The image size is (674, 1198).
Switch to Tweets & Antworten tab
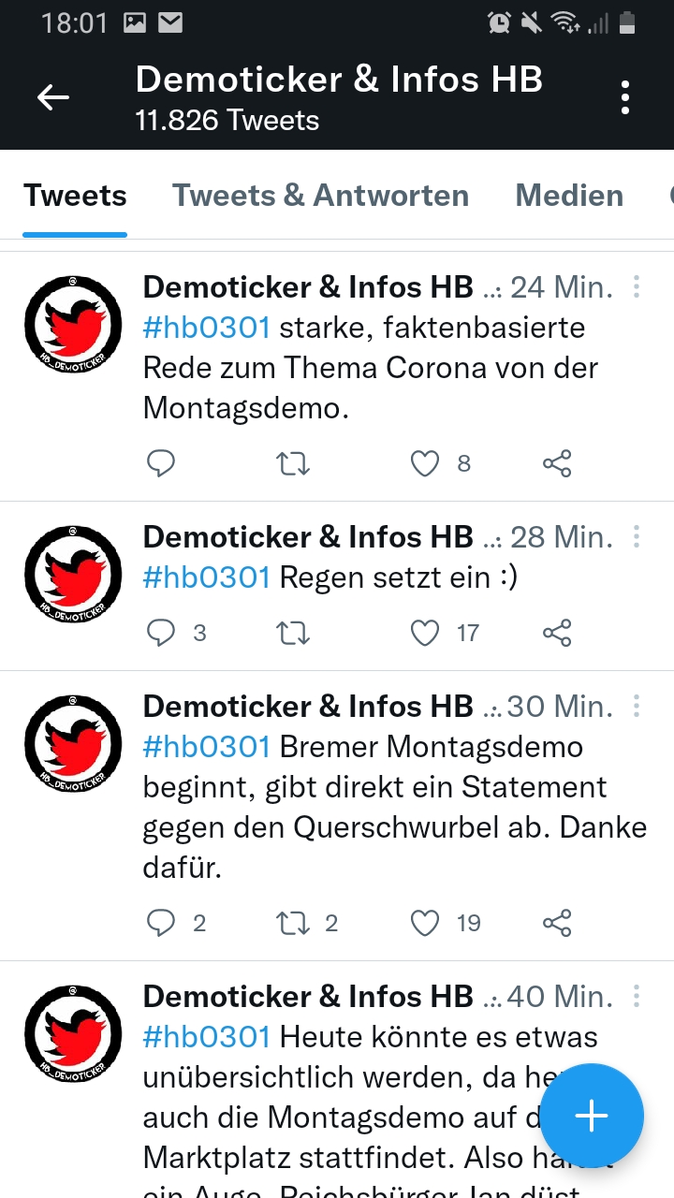coord(320,196)
